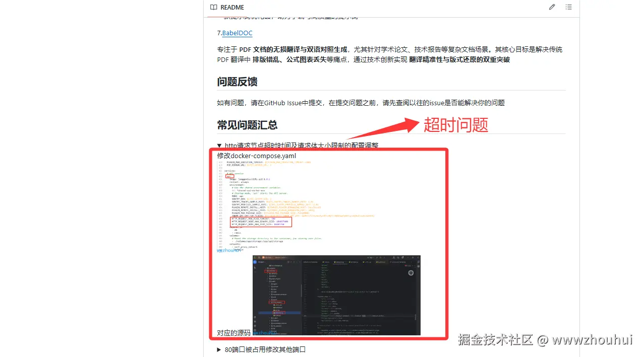The image size is (643, 357).
Task: Open the README tab label
Action: pyautogui.click(x=232, y=8)
